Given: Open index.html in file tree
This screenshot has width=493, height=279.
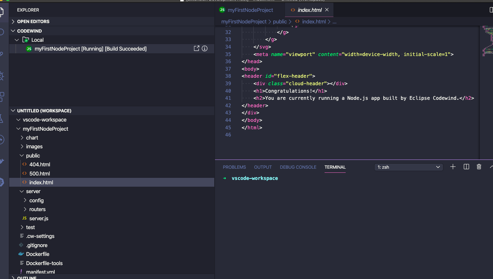Looking at the screenshot, I should (x=112, y=182).
